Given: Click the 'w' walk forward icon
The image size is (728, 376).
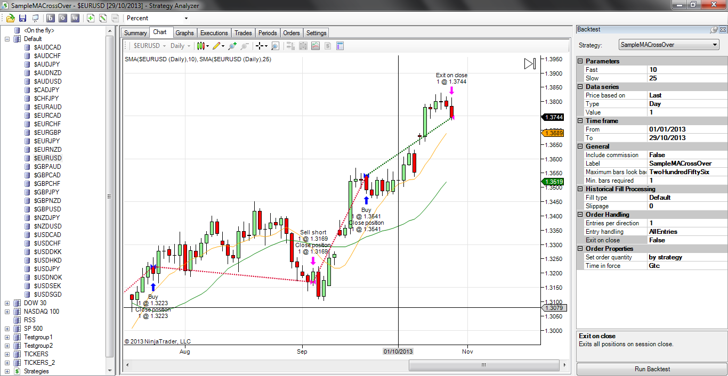Looking at the screenshot, I should point(75,18).
